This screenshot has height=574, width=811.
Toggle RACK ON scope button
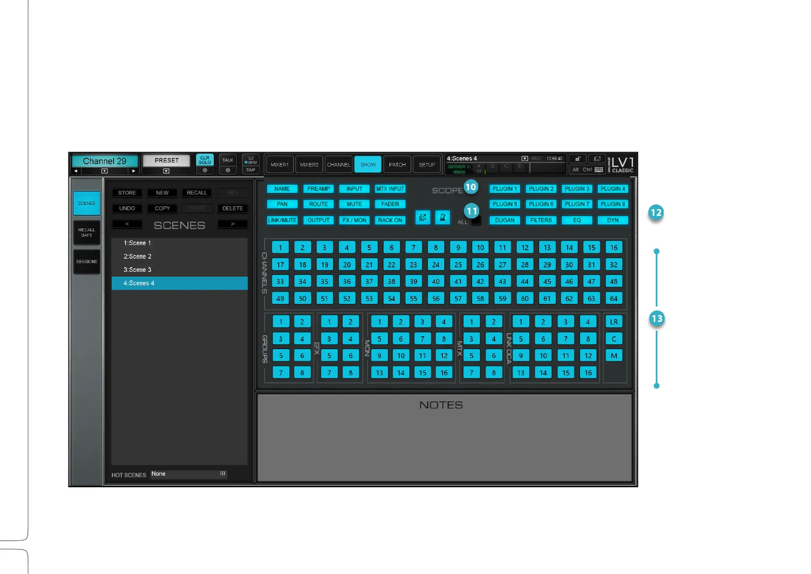pos(390,220)
